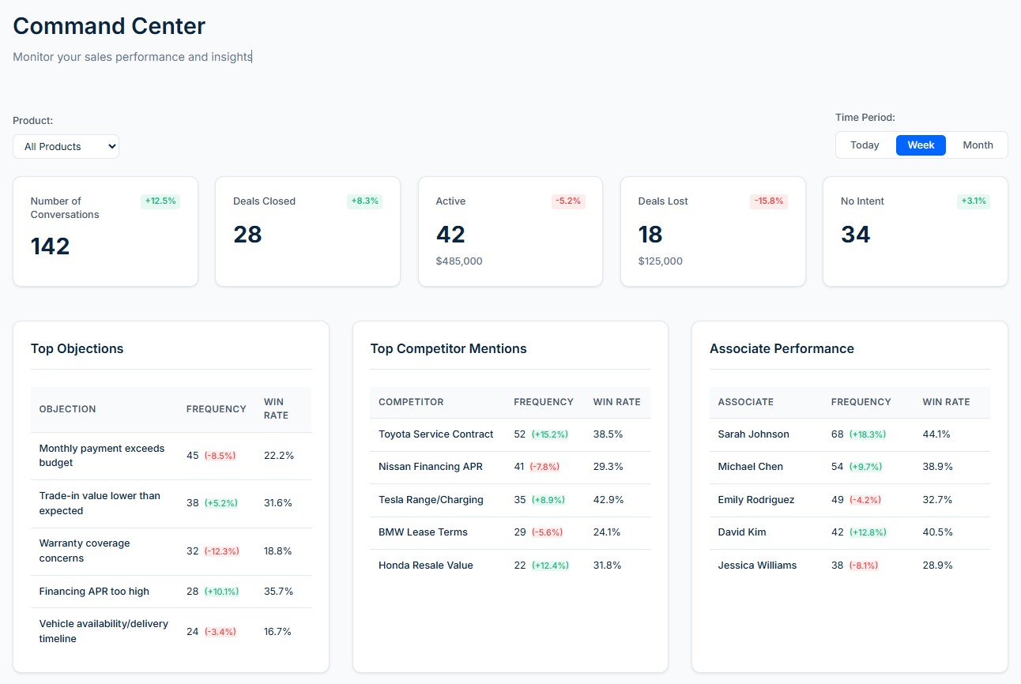
Task: Click the Number of Conversations card
Action: click(105, 231)
